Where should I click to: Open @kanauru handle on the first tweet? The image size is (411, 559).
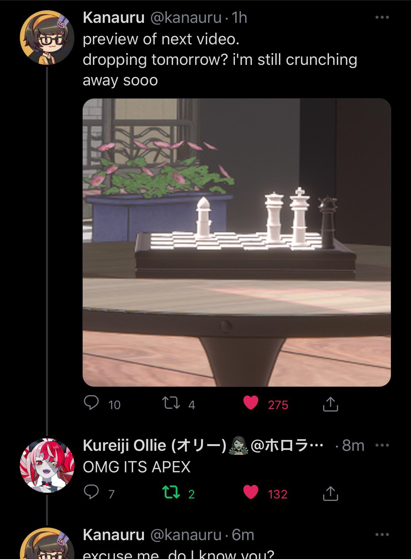coord(186,17)
